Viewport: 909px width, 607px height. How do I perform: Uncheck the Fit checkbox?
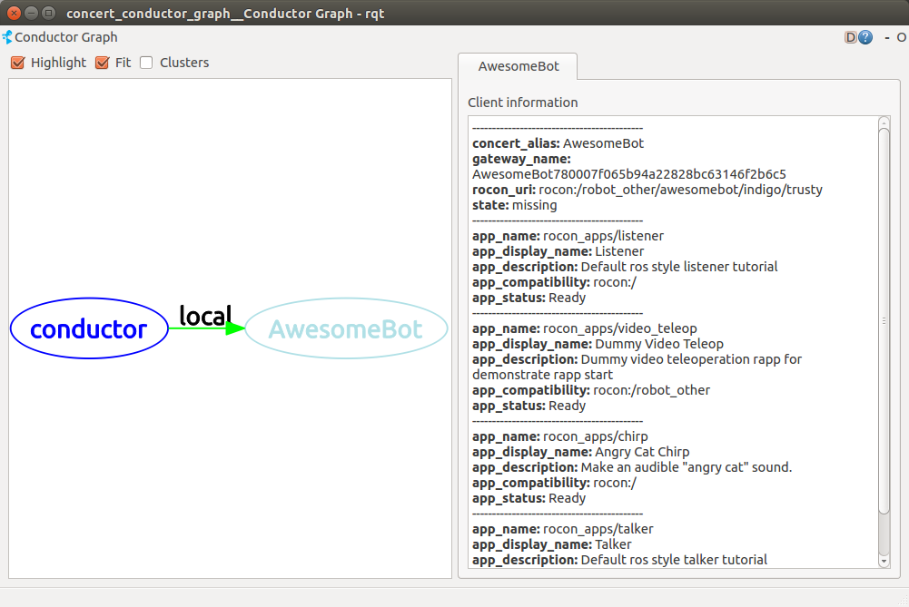point(103,63)
